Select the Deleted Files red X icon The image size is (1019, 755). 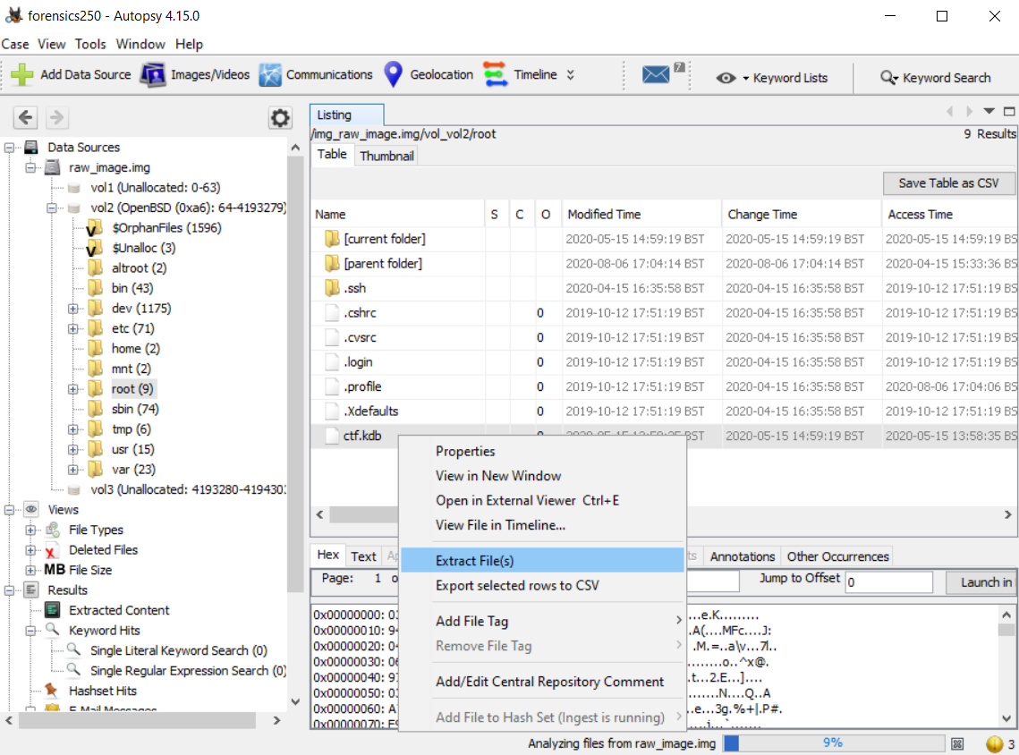pos(51,550)
